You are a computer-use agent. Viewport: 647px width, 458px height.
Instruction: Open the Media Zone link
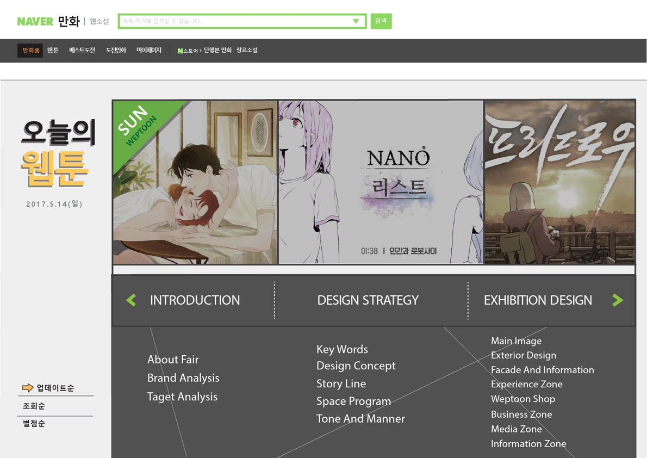(517, 429)
